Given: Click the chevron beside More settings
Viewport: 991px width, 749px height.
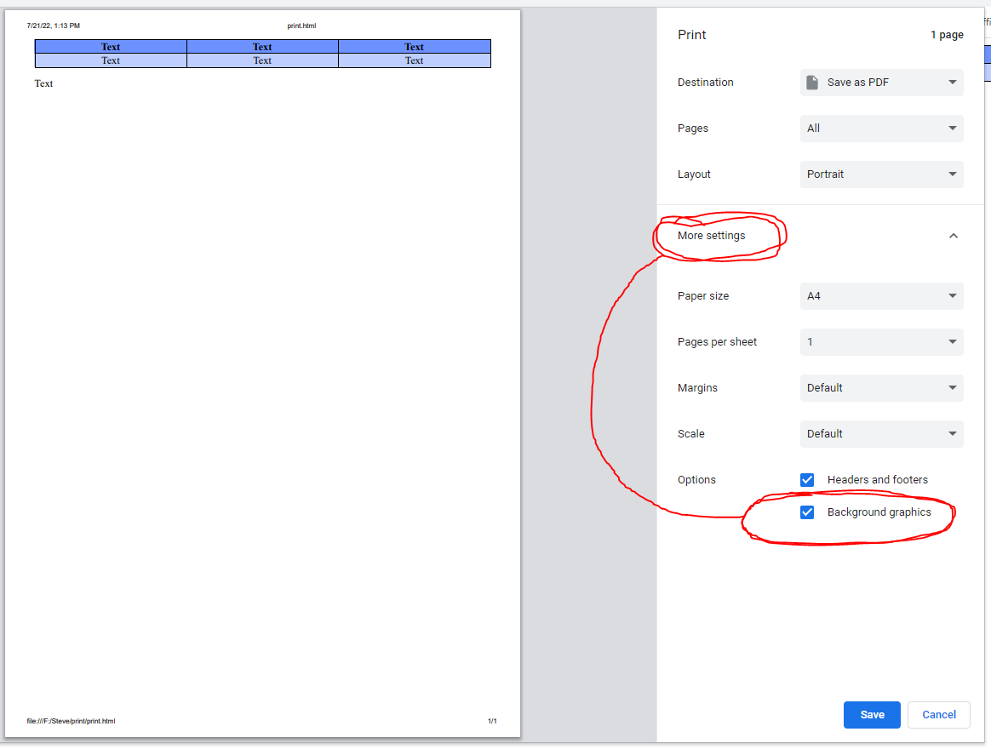Looking at the screenshot, I should pyautogui.click(x=953, y=236).
